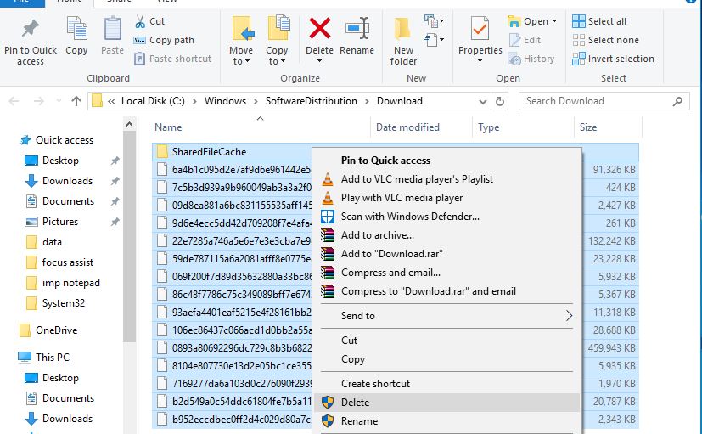Choose Delete in the context menu
The height and width of the screenshot is (434, 702).
click(355, 403)
